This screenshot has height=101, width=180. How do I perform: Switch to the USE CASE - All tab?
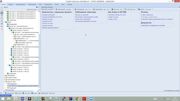point(118,9)
